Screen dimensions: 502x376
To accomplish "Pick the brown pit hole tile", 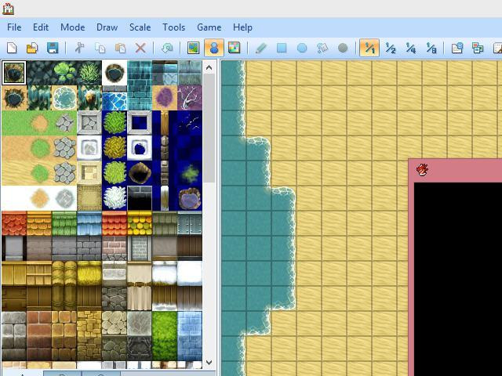I will point(140,173).
